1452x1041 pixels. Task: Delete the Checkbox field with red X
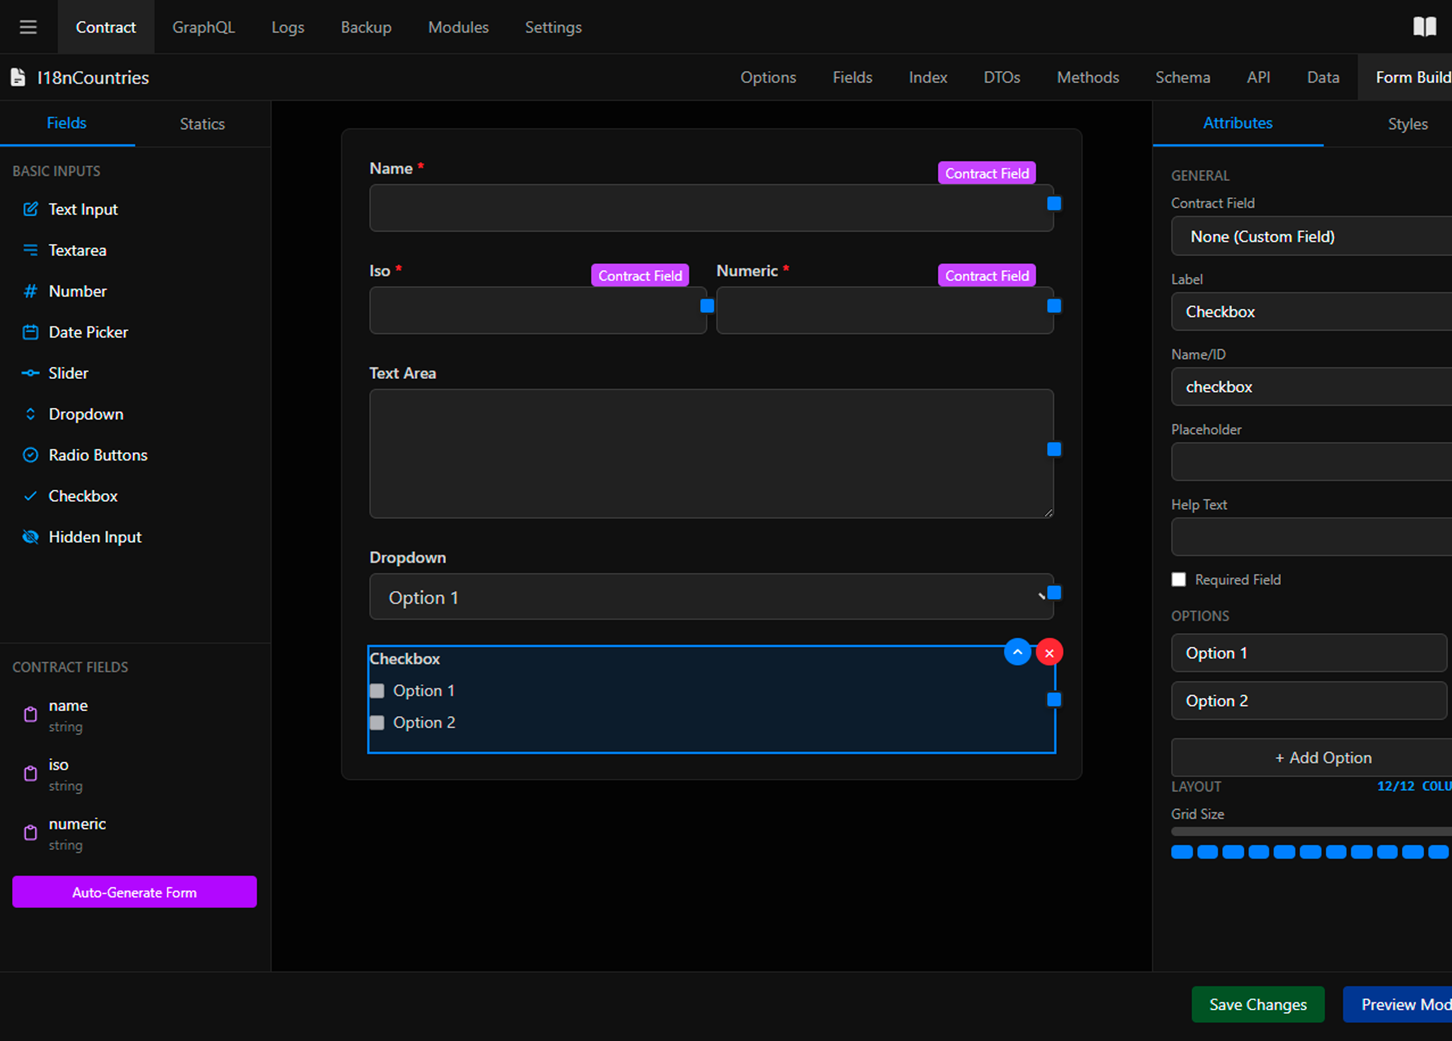[1049, 653]
